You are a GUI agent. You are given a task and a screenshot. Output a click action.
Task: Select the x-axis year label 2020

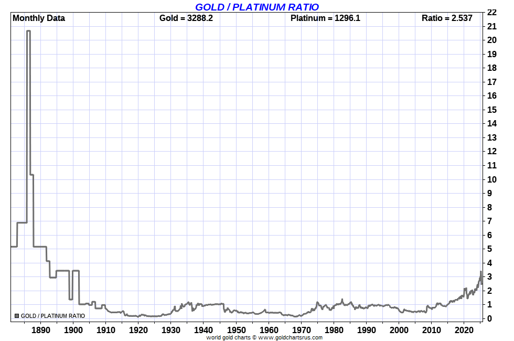pyautogui.click(x=464, y=330)
